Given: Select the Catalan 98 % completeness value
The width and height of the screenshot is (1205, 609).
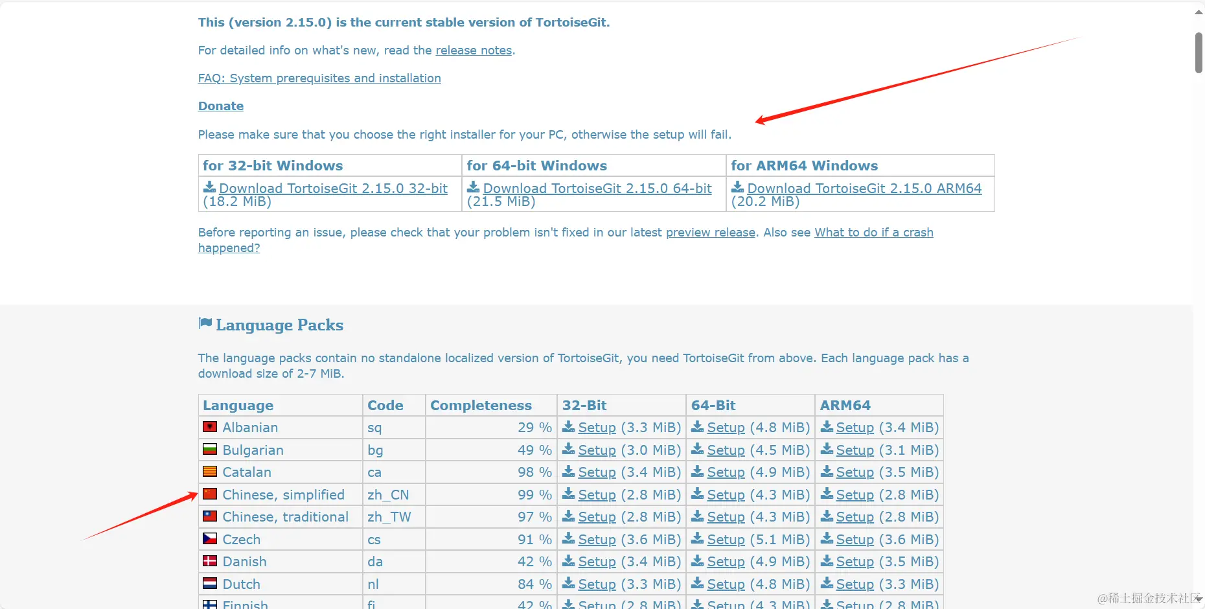Looking at the screenshot, I should (534, 472).
